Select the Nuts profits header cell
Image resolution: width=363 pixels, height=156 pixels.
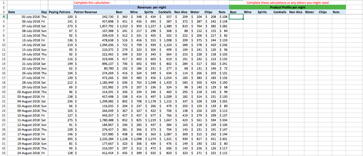(339, 12)
